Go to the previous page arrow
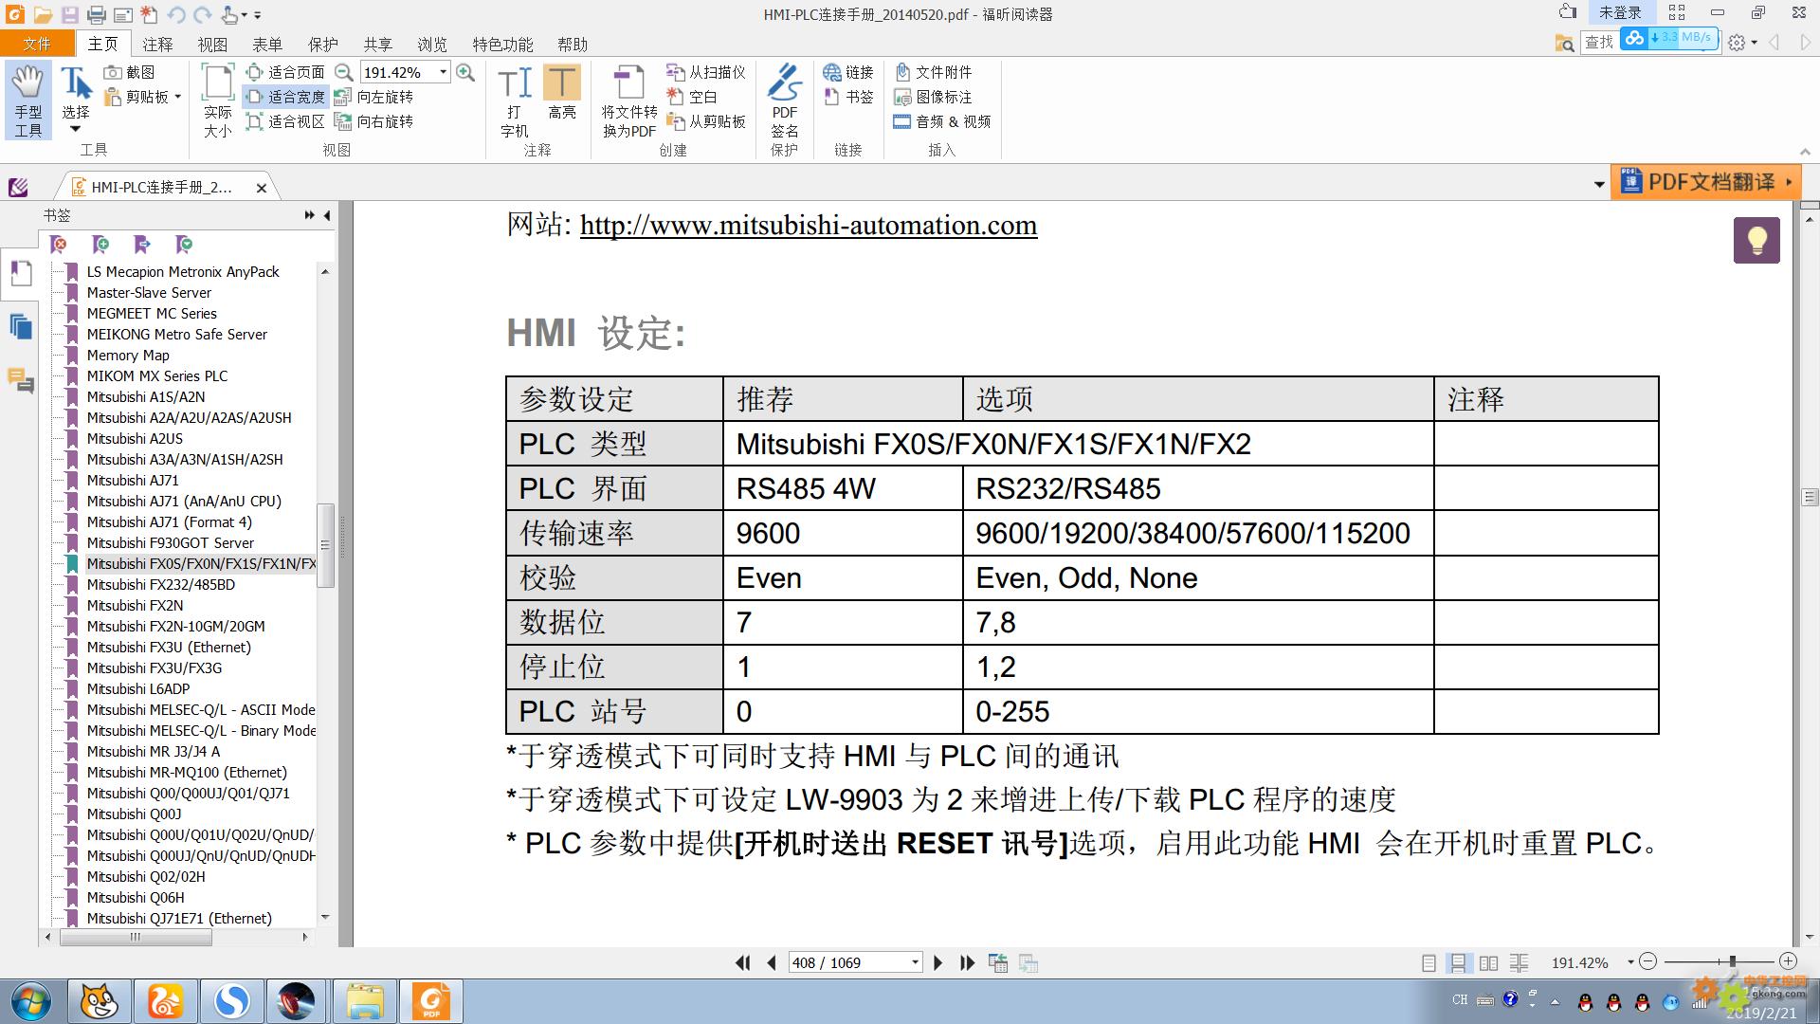Screen dimensions: 1820x1024 click(x=772, y=962)
